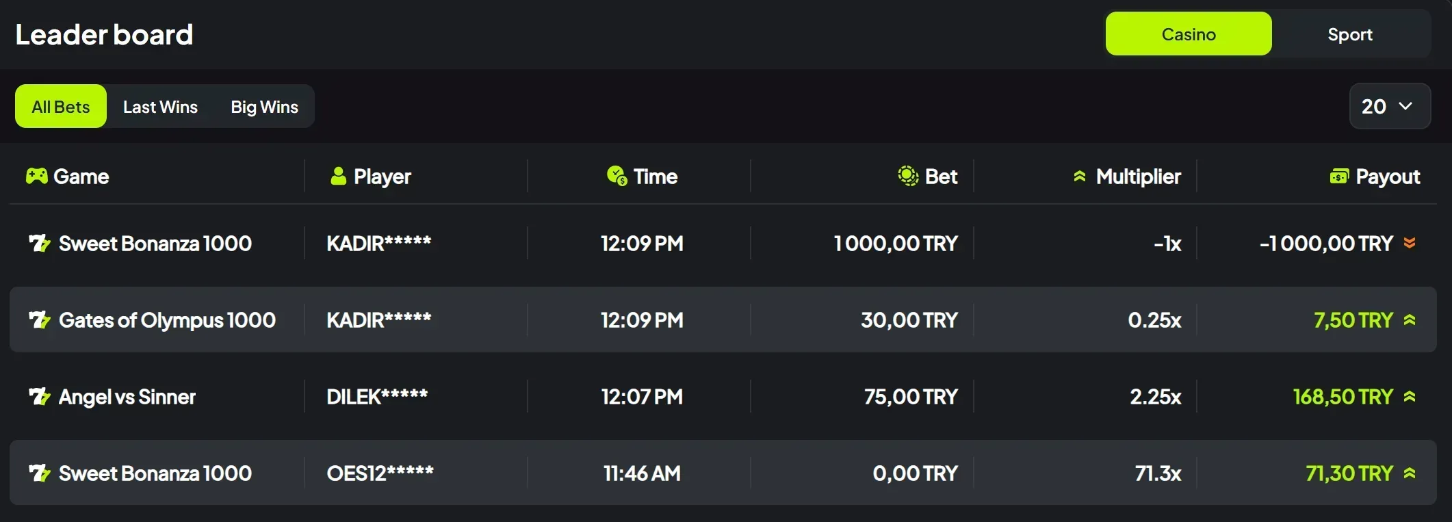Click the Angel vs Sinner game title
The width and height of the screenshot is (1452, 522).
tap(127, 396)
